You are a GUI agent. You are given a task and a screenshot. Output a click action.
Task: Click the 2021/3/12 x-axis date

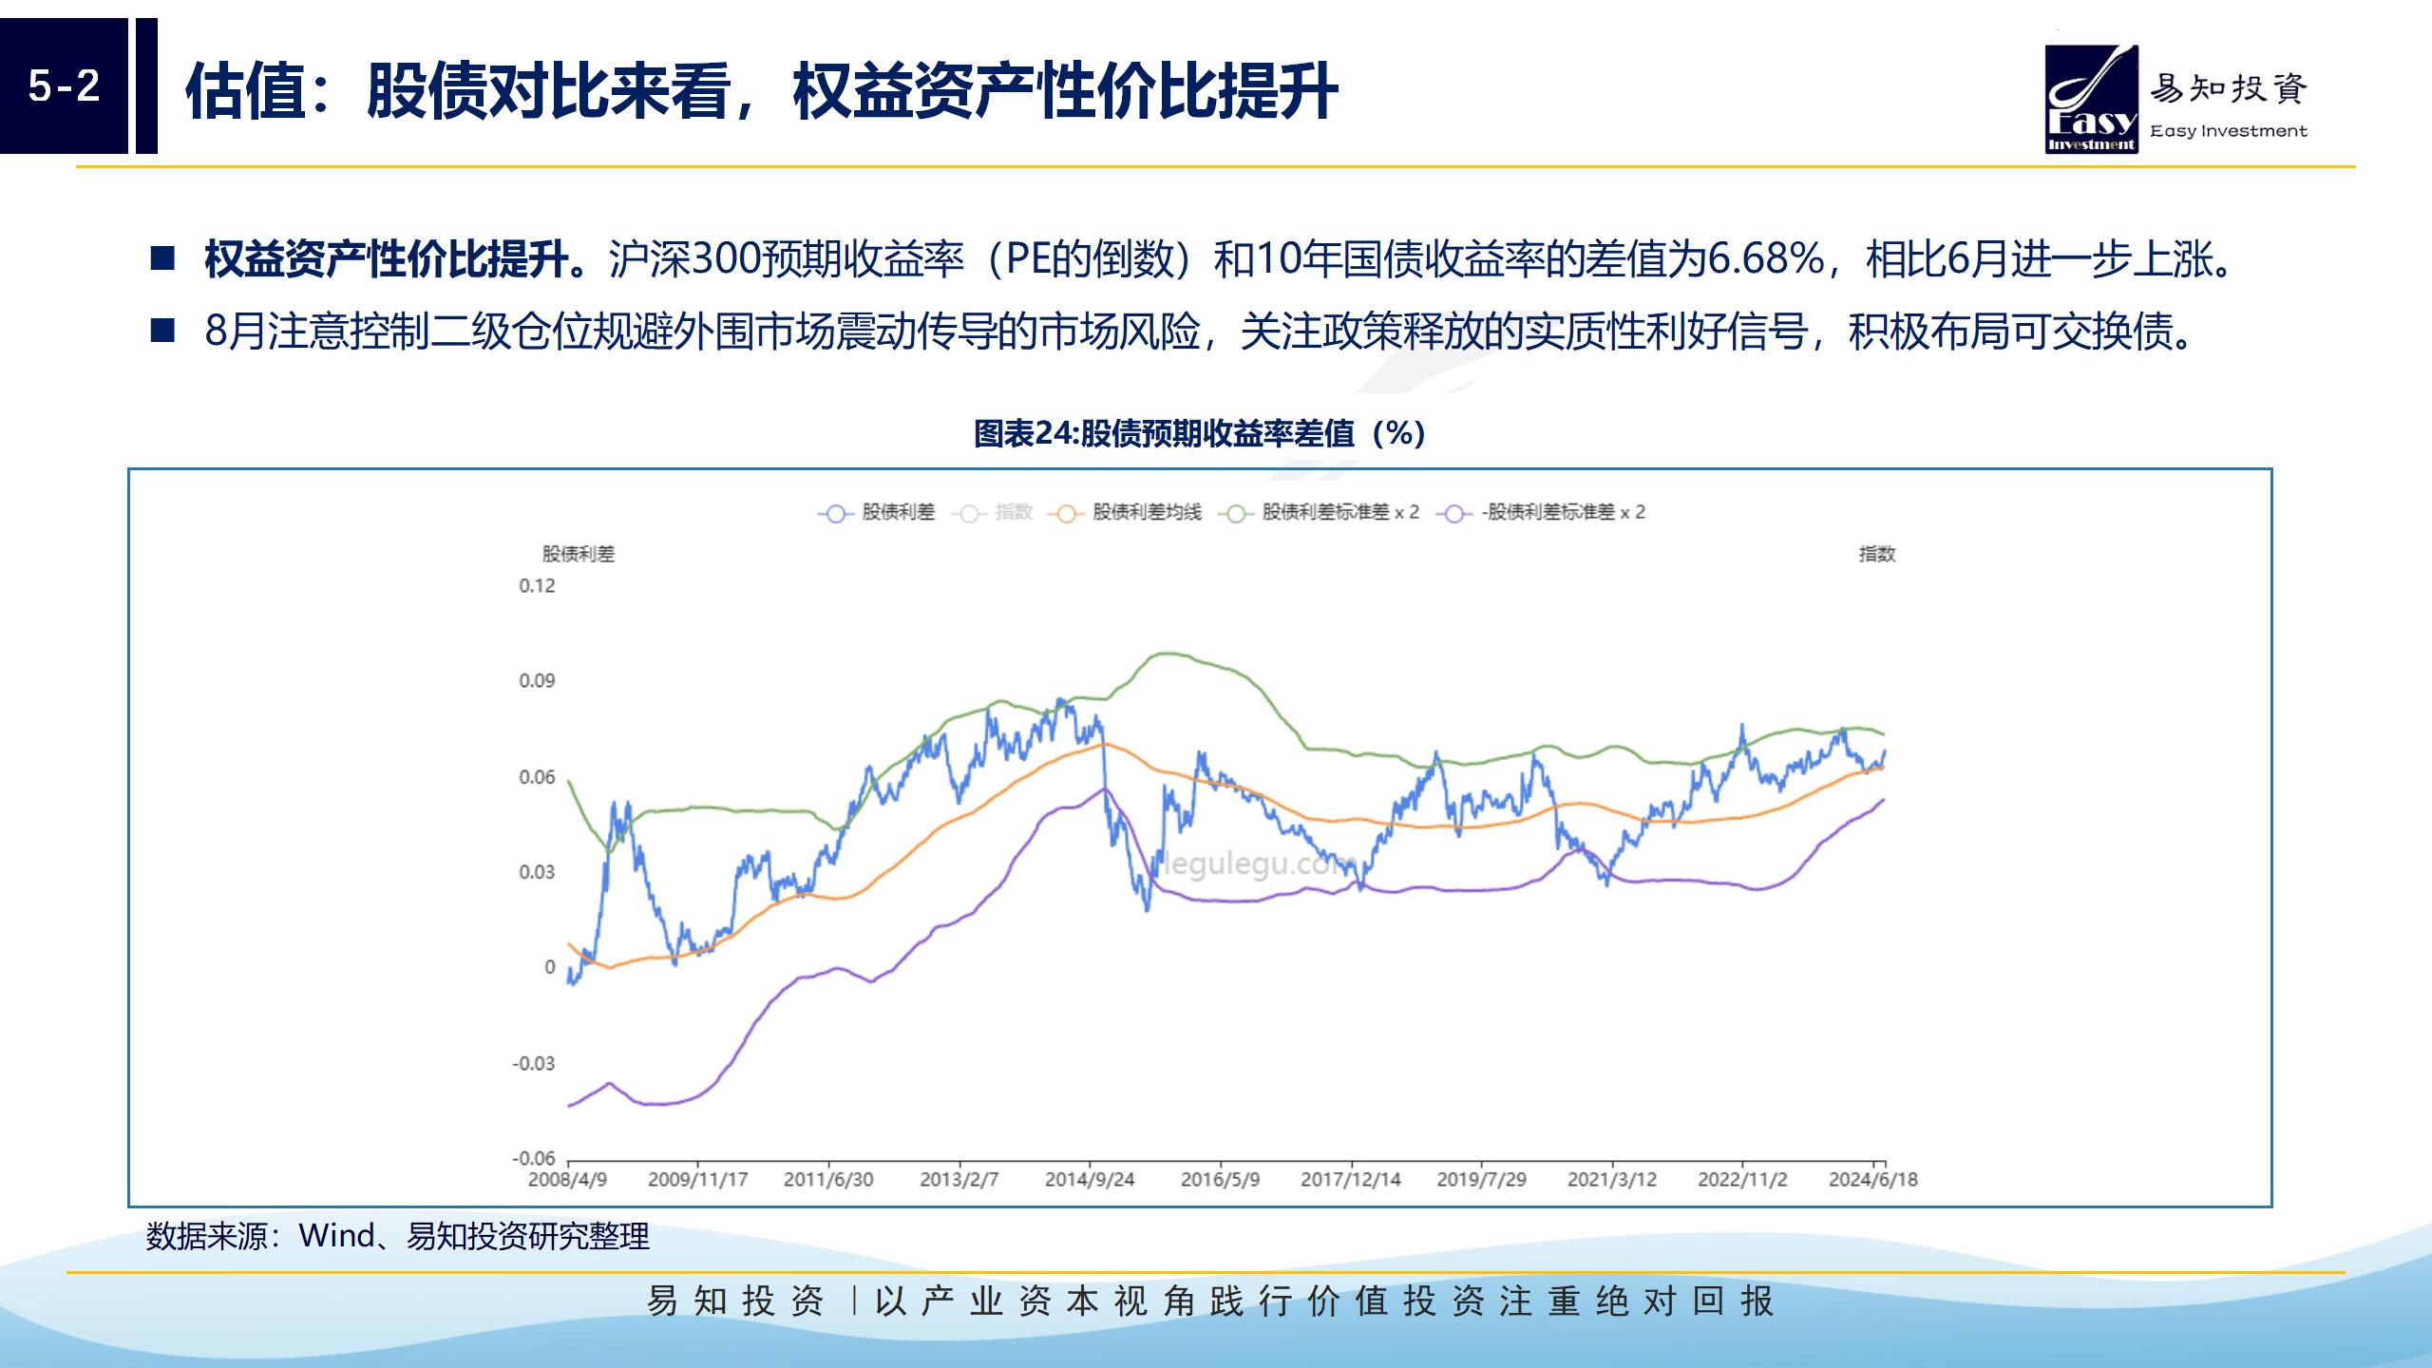click(x=1612, y=1180)
